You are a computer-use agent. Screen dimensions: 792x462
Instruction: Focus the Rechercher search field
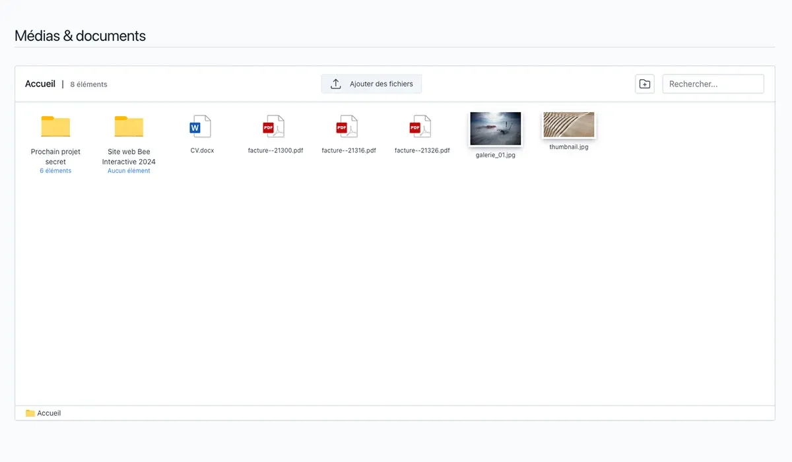713,84
